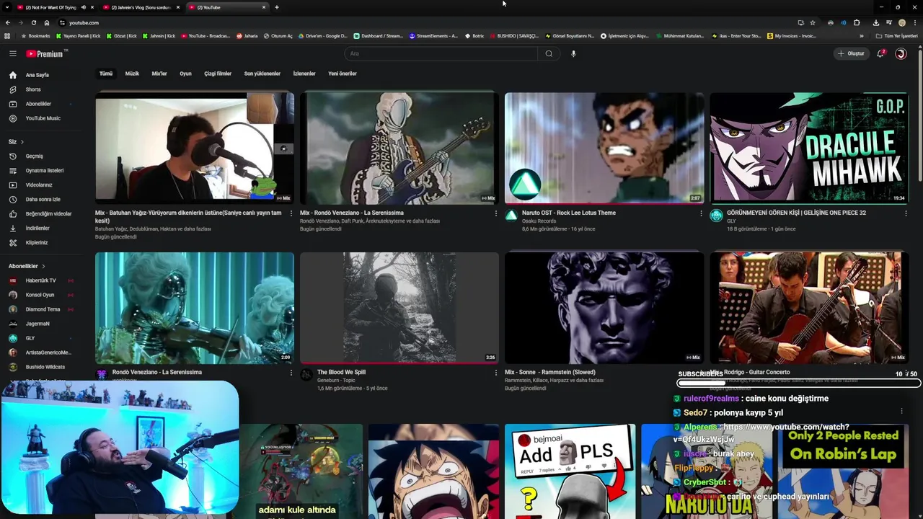Open Habertürk TV subscription channel
This screenshot has height=519, width=923.
pyautogui.click(x=41, y=280)
